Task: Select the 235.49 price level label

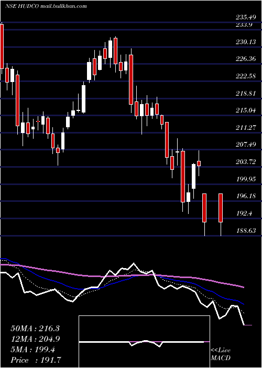Action: [x=246, y=17]
